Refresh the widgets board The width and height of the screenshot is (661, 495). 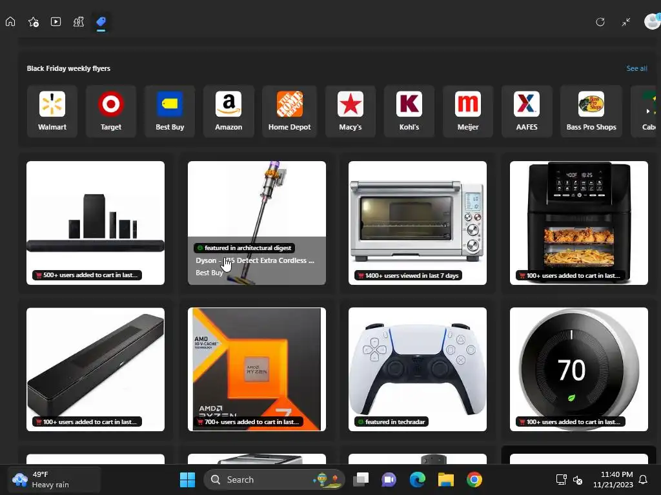tap(600, 22)
